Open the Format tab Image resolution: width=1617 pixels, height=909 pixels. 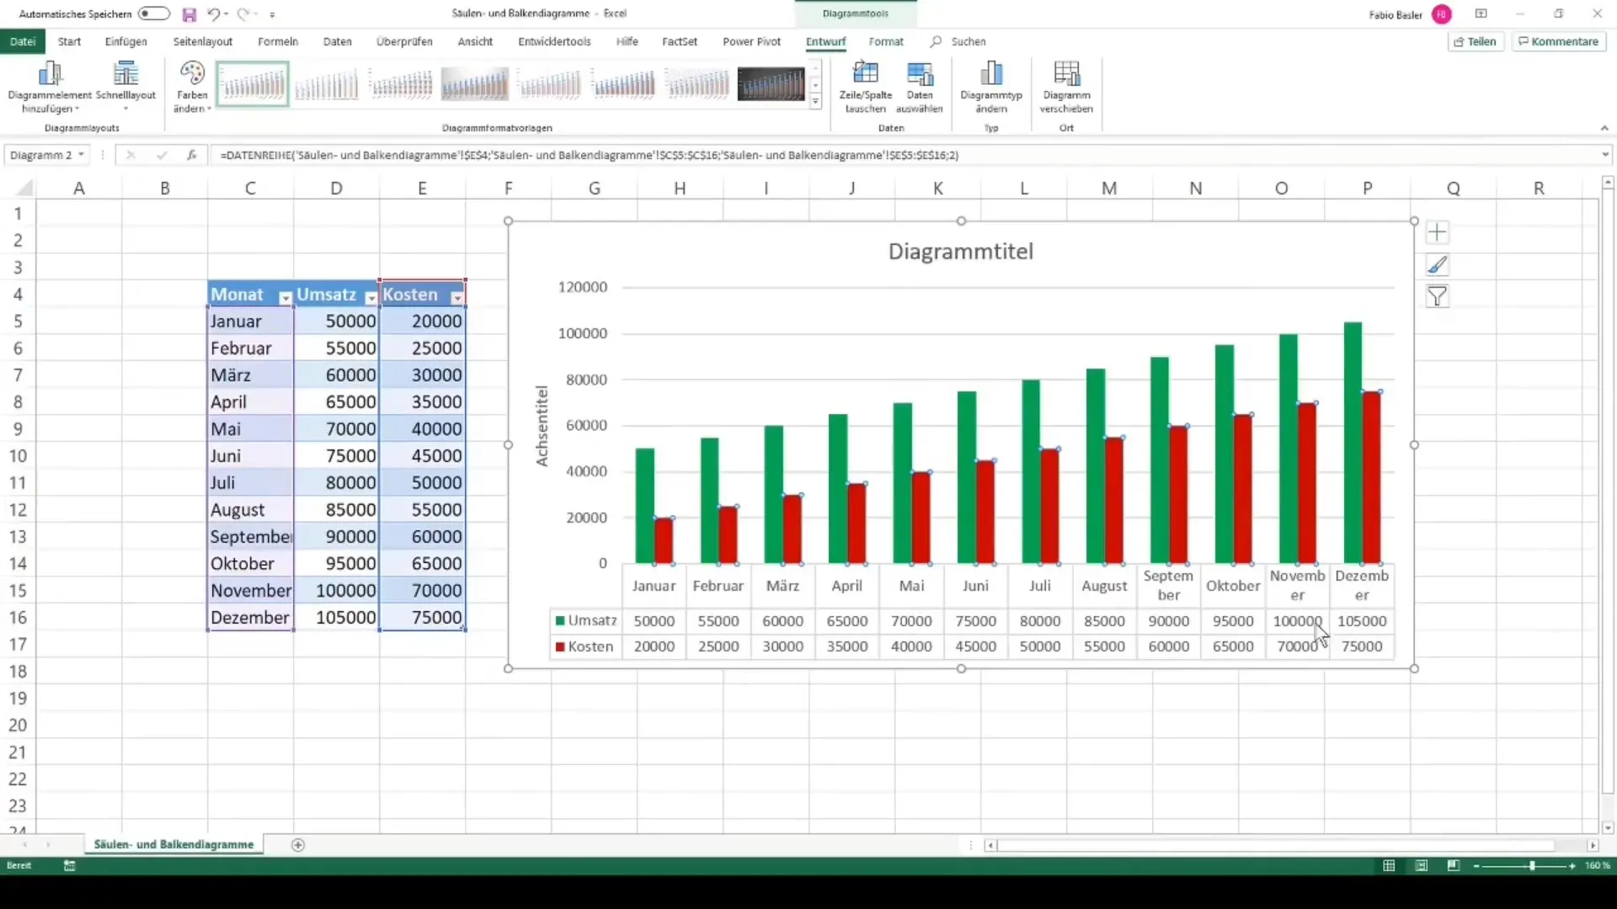coord(886,41)
